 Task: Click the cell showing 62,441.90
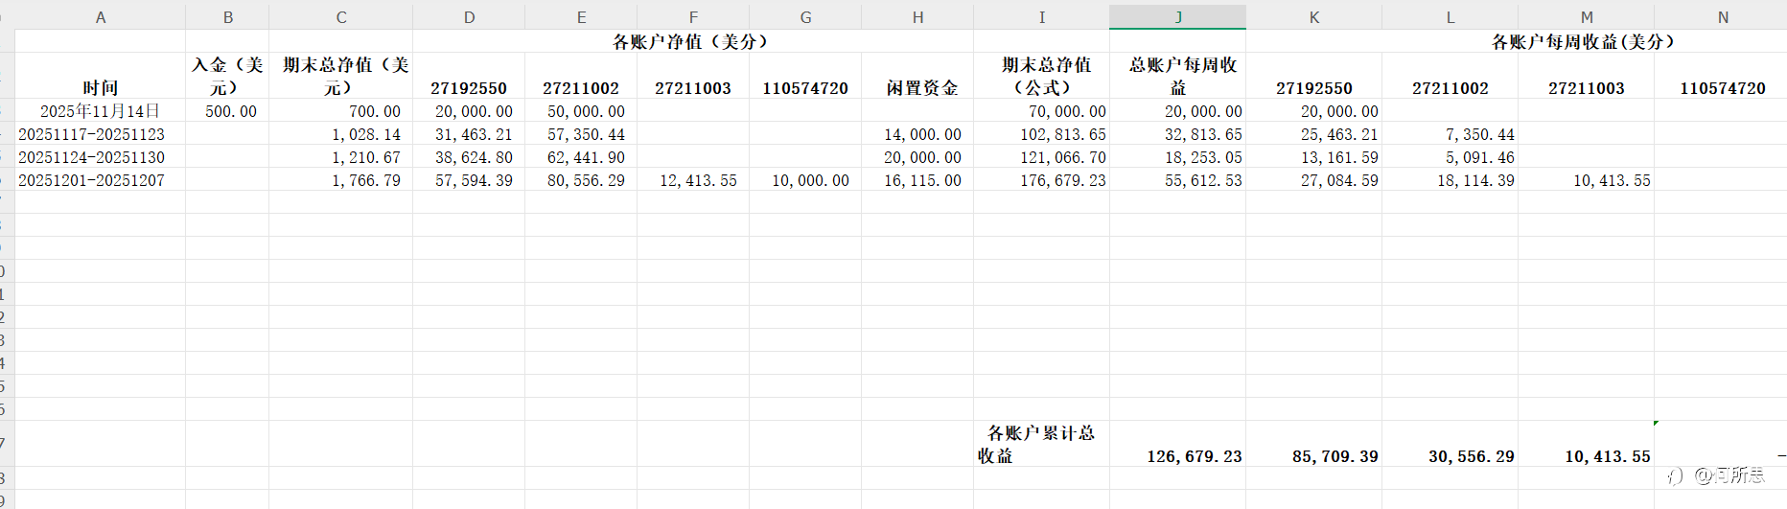pyautogui.click(x=581, y=156)
